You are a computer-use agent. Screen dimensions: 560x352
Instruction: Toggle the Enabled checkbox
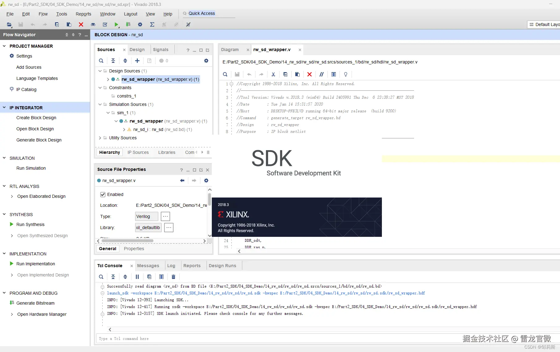pos(103,194)
